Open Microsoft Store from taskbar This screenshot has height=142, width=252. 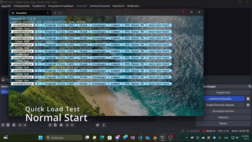(x=109, y=138)
